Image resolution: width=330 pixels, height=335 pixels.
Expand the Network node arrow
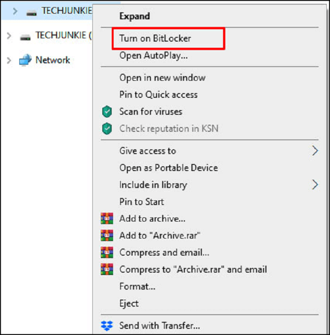[x=9, y=60]
